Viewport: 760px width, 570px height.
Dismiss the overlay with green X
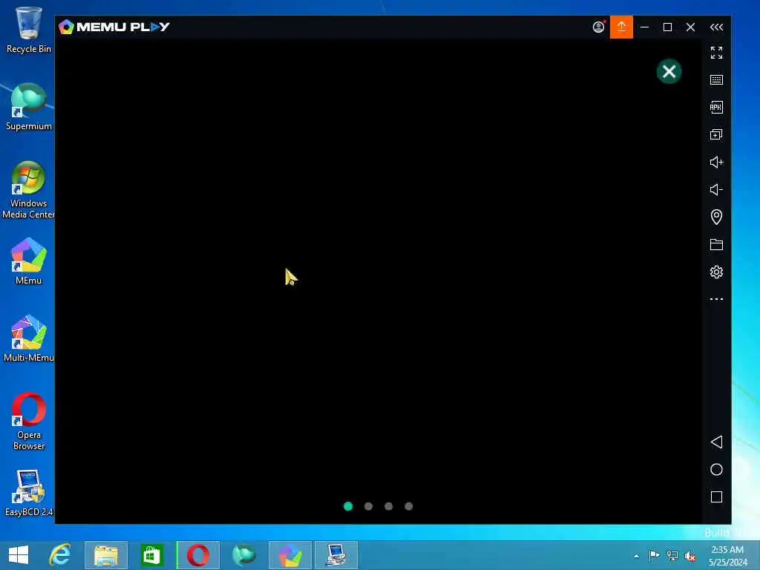coord(669,72)
